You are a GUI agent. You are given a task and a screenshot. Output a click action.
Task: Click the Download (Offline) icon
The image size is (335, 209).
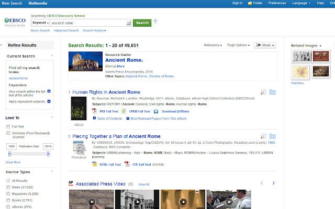[156, 111]
